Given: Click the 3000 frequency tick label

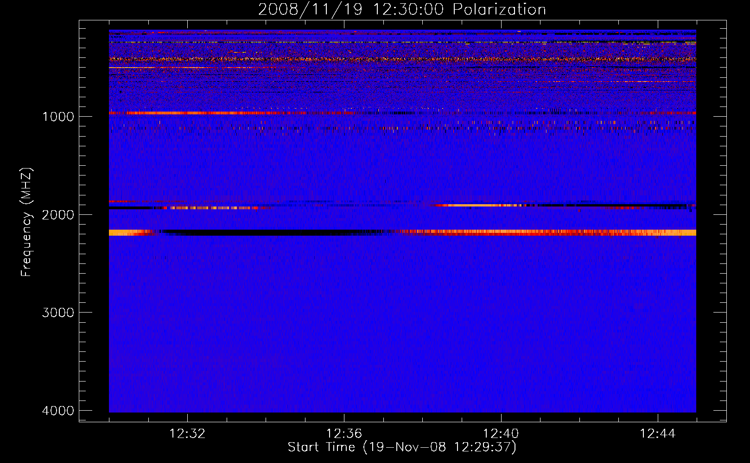Looking at the screenshot, I should (58, 313).
